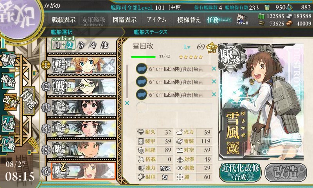Click the アイテム屋 item shop icon

pos(242,19)
